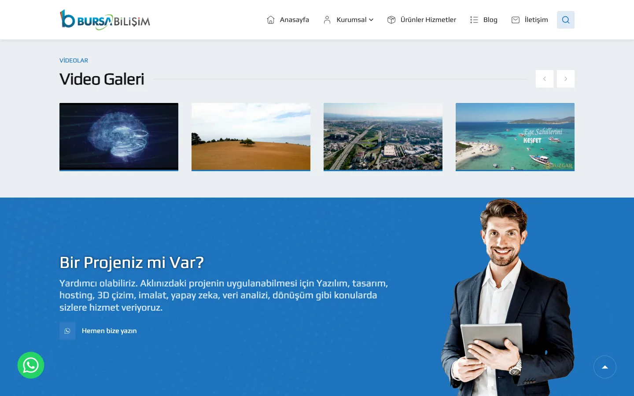Image resolution: width=634 pixels, height=396 pixels.
Task: Click the Hemen bize yazın link
Action: (109, 331)
